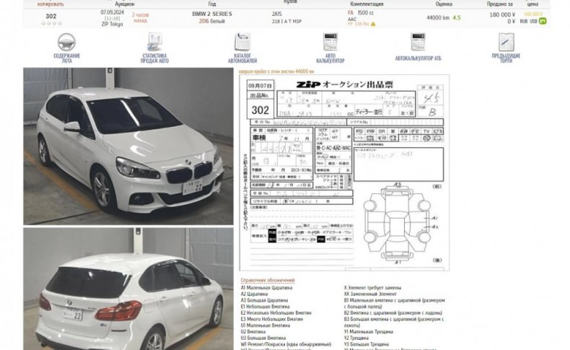This screenshot has width=570, height=350.
Task: Open the front view photo of white BMW
Action: point(128,146)
